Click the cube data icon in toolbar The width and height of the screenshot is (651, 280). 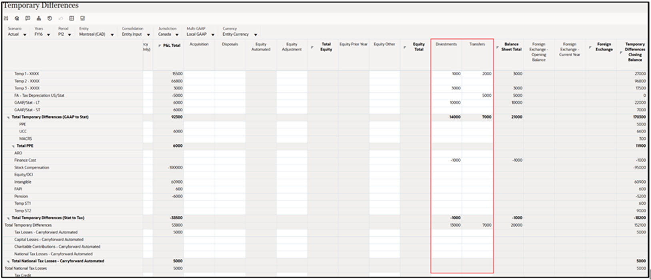17,18
